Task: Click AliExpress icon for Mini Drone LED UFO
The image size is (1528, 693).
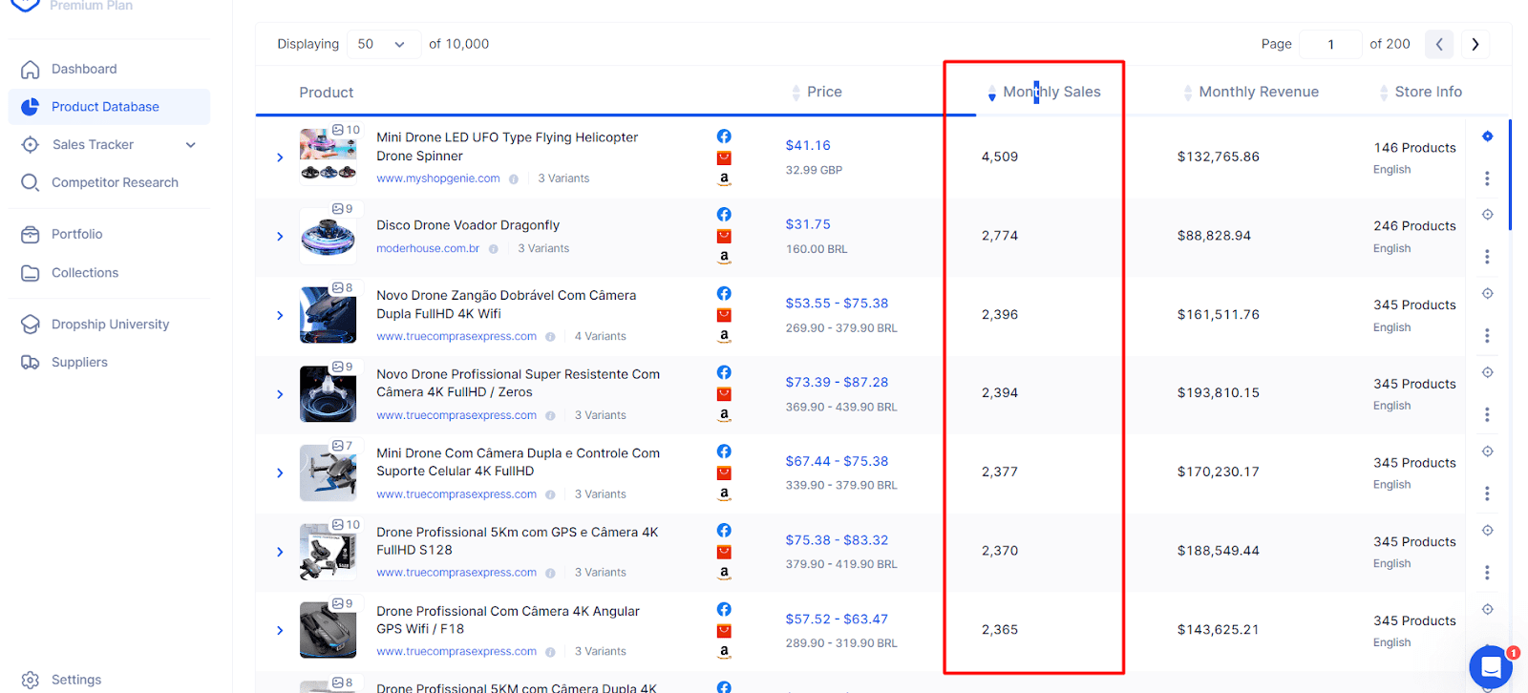Action: tap(724, 157)
